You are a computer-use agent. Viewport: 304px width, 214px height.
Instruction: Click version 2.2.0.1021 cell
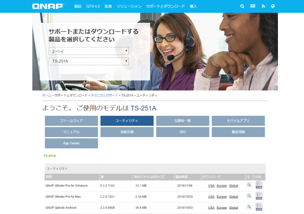[x=107, y=197]
